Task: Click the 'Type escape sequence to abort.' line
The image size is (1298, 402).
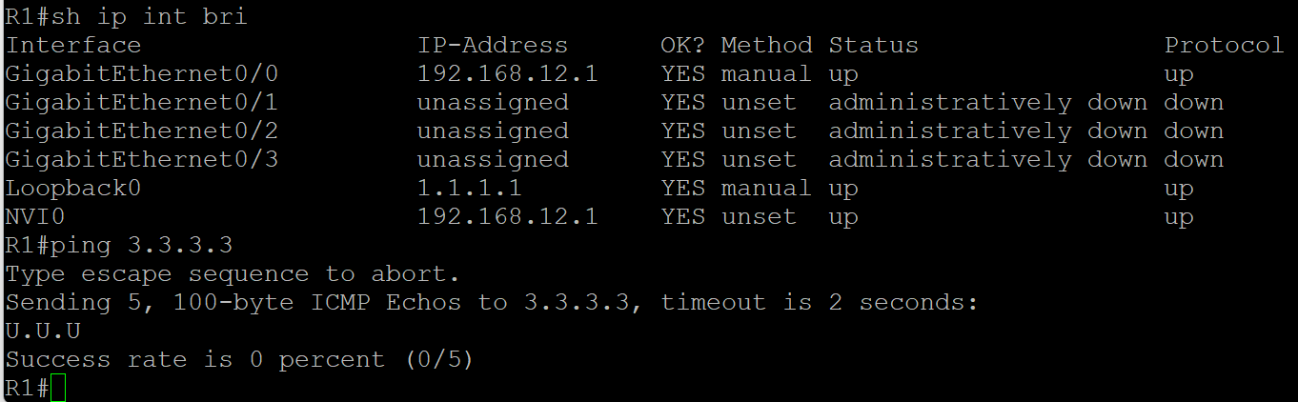Action: point(233,274)
